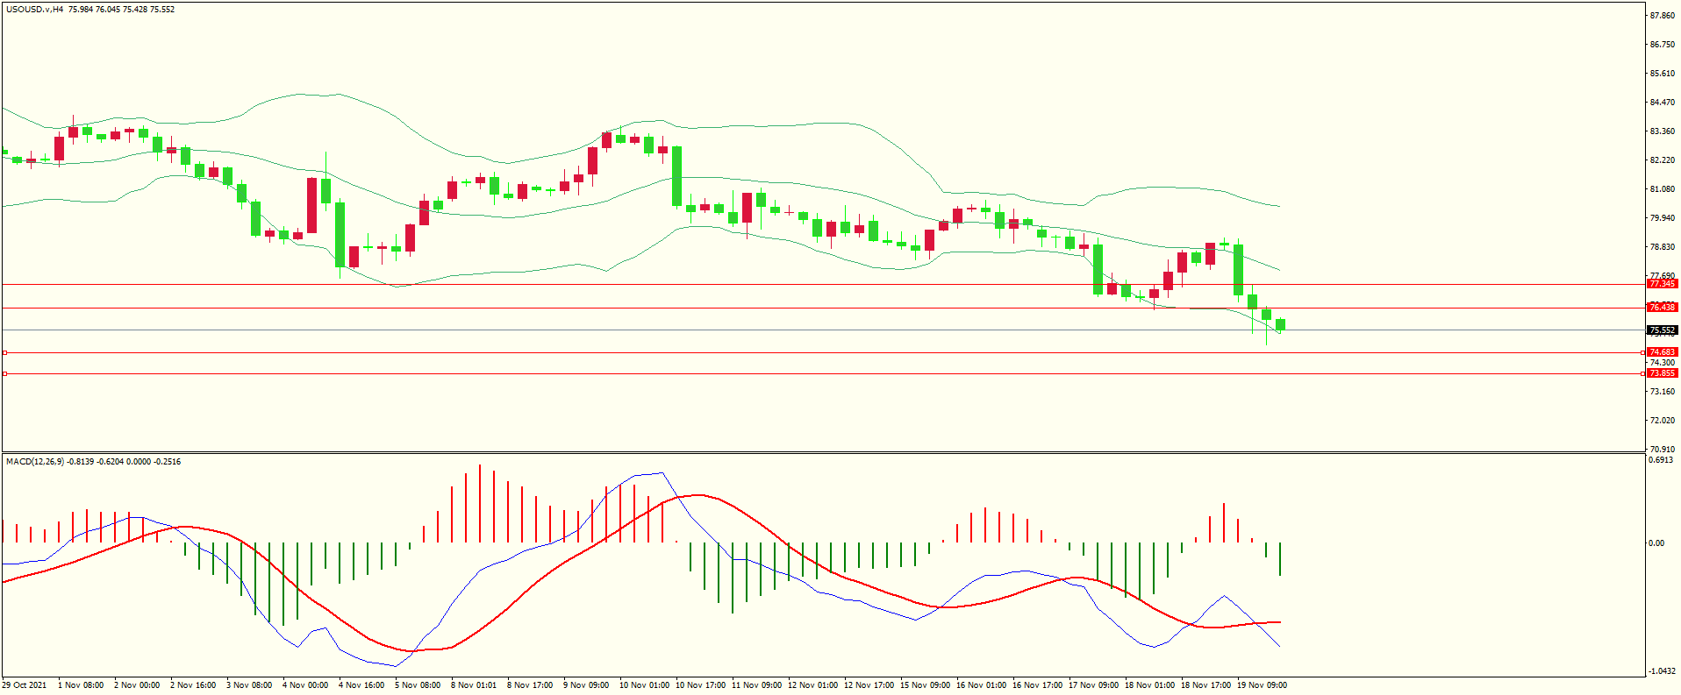Image resolution: width=1681 pixels, height=695 pixels.
Task: Click the -1.0432 MACD scale value
Action: [x=1662, y=671]
